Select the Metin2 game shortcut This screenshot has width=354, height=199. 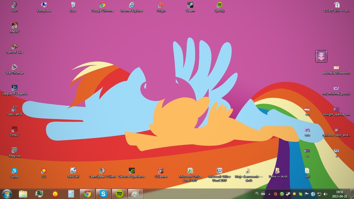(x=15, y=28)
